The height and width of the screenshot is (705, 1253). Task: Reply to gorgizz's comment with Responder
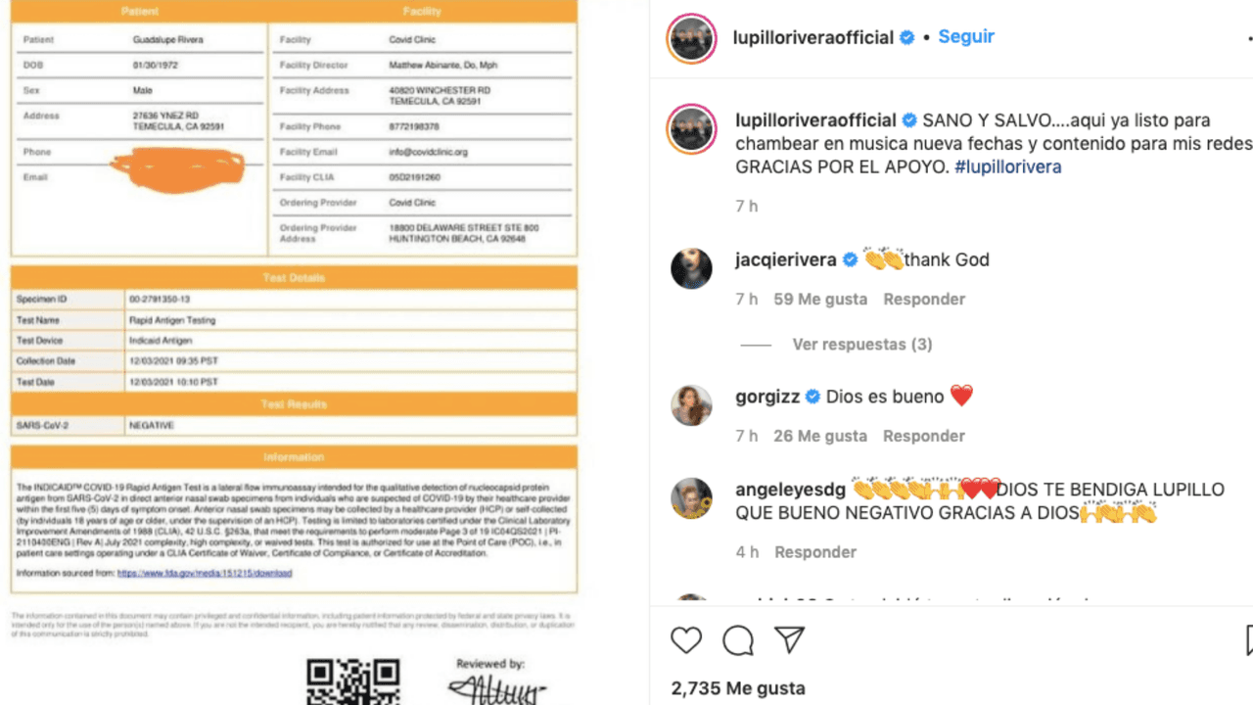pos(924,436)
